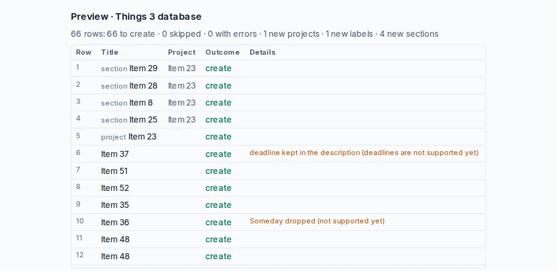Click row number 12
The width and height of the screenshot is (557, 271).
coord(80,255)
